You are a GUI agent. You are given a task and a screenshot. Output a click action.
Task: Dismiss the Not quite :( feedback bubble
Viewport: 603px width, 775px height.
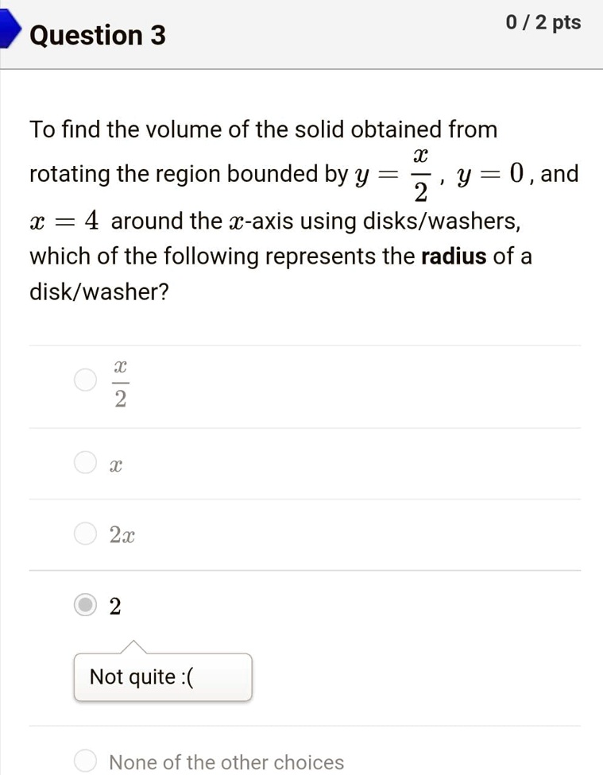[162, 677]
